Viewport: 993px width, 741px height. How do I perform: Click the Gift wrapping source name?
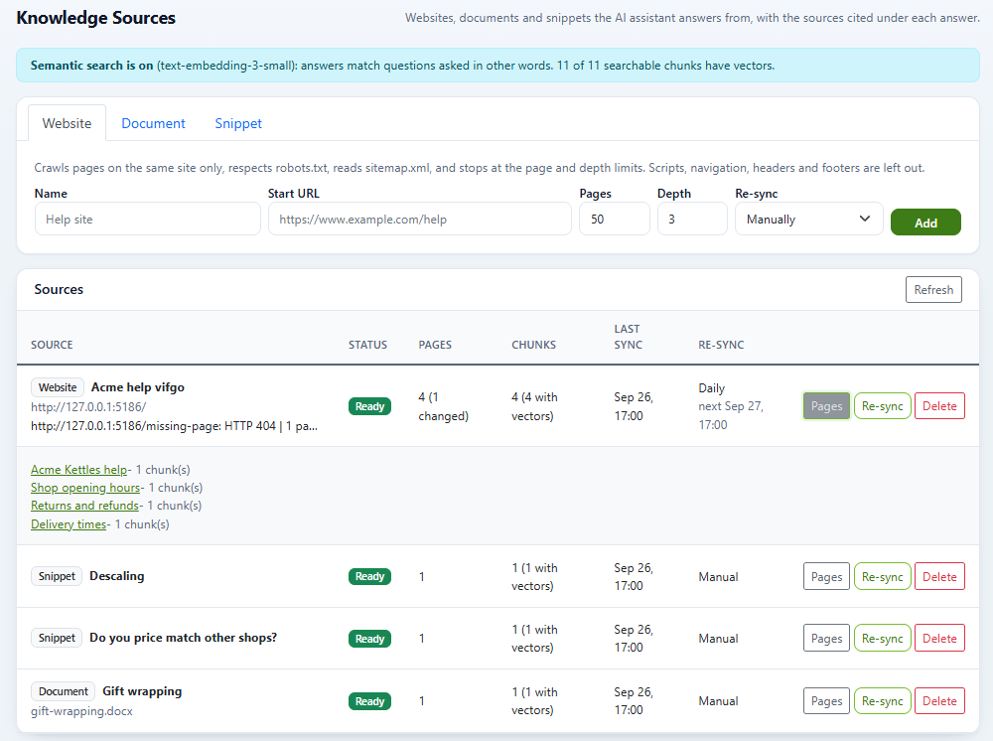(x=142, y=691)
